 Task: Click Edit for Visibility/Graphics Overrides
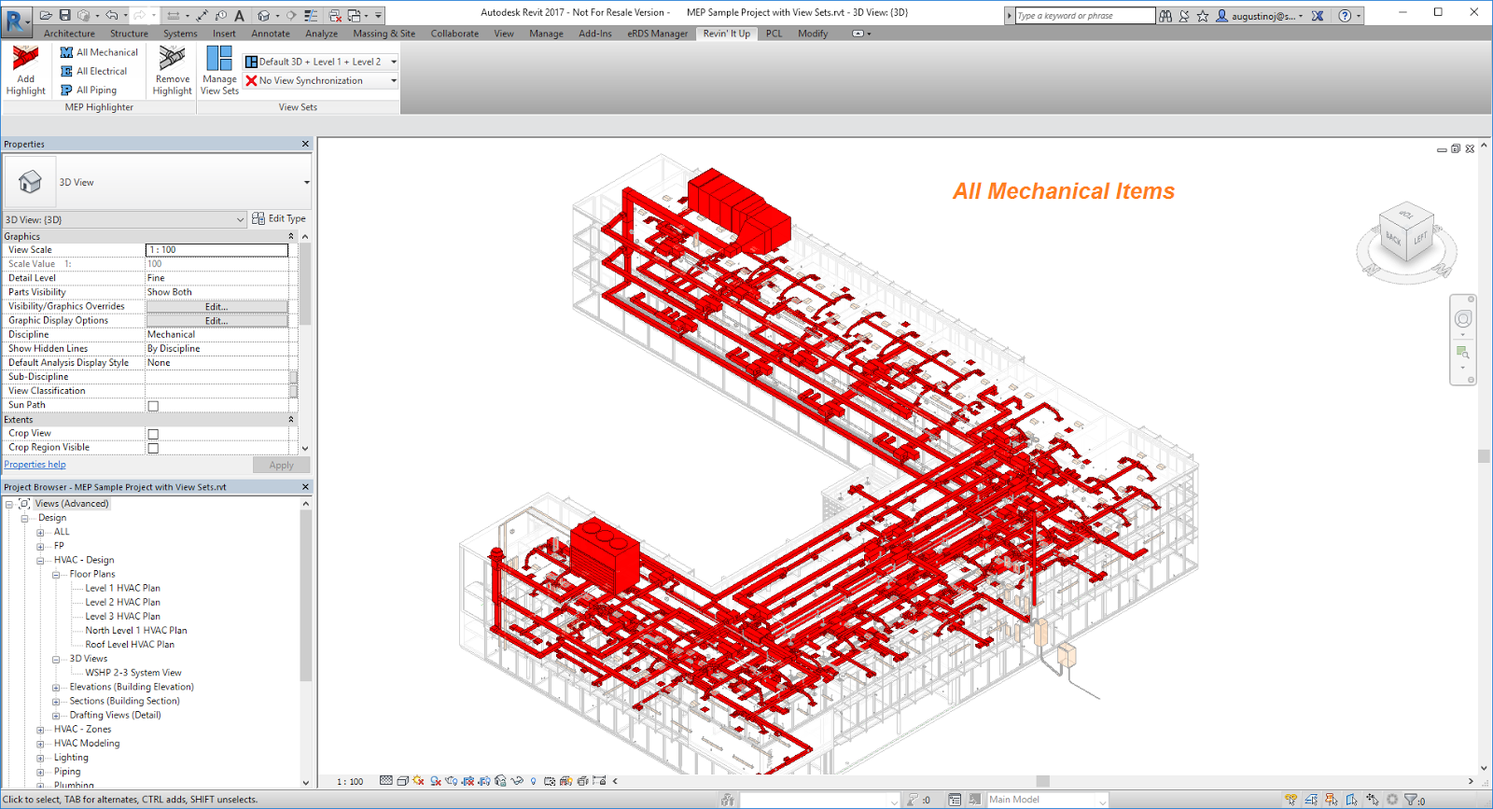coord(216,306)
